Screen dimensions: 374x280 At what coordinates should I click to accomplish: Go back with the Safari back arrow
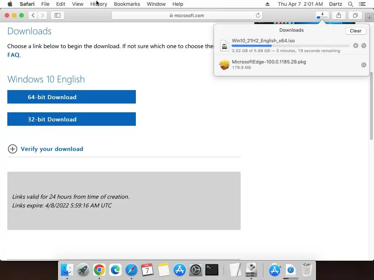(x=33, y=15)
